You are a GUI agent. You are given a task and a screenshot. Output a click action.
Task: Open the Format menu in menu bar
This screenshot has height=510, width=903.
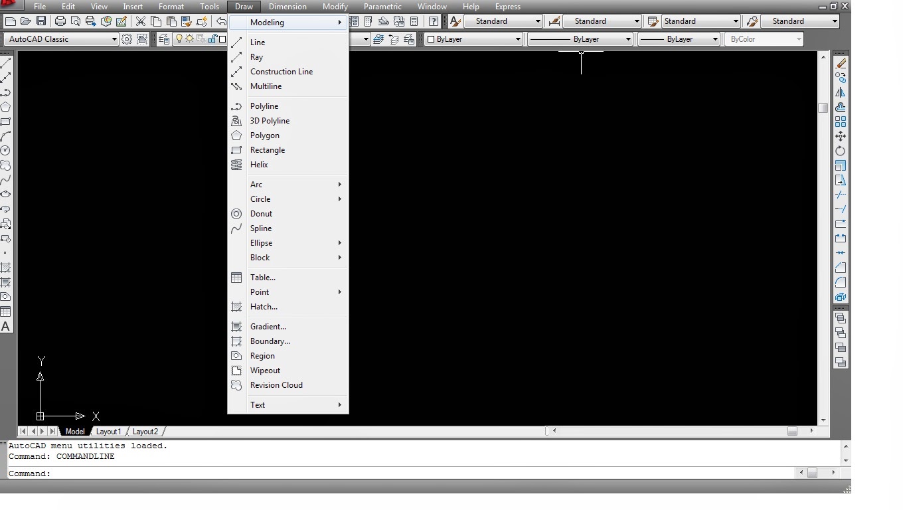[171, 7]
